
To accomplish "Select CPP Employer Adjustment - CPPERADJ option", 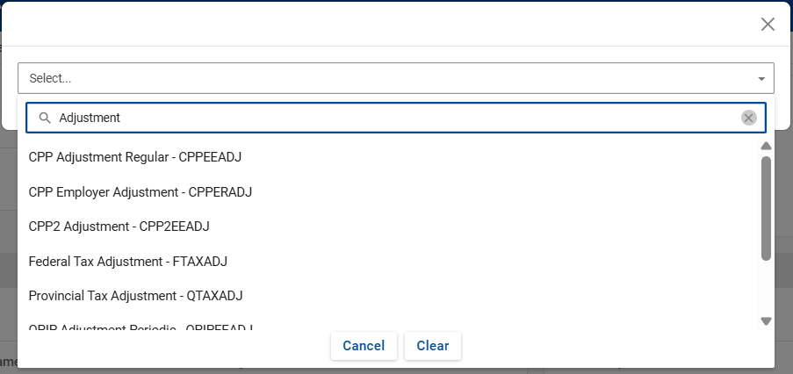I will 141,191.
